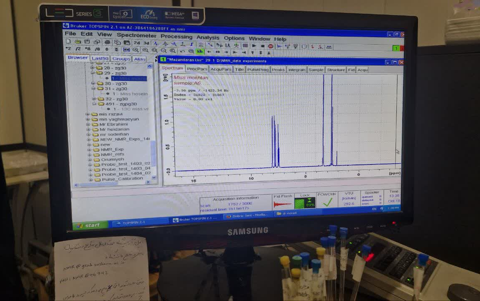Click the shift-to-rightmost edge arrow icon
This screenshot has height=301, width=480.
click(x=244, y=53)
